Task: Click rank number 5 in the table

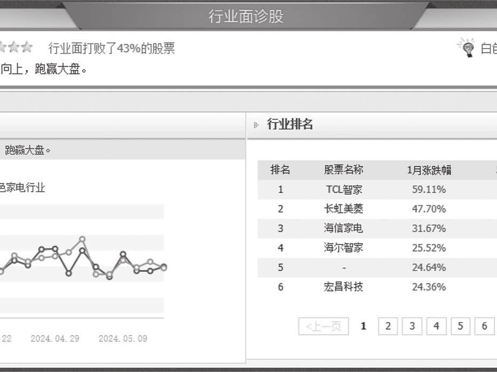Action: [280, 267]
